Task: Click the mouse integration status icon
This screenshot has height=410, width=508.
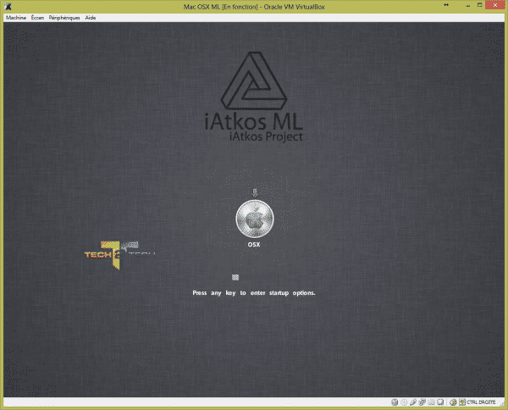Action: 453,402
